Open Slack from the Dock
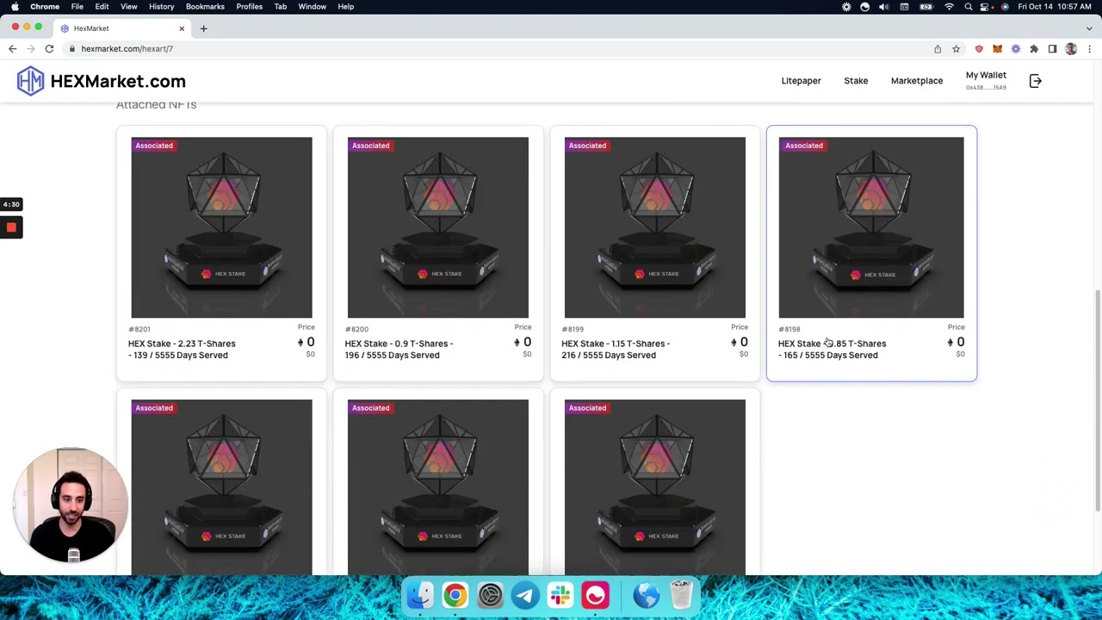Image resolution: width=1102 pixels, height=620 pixels. pos(560,595)
